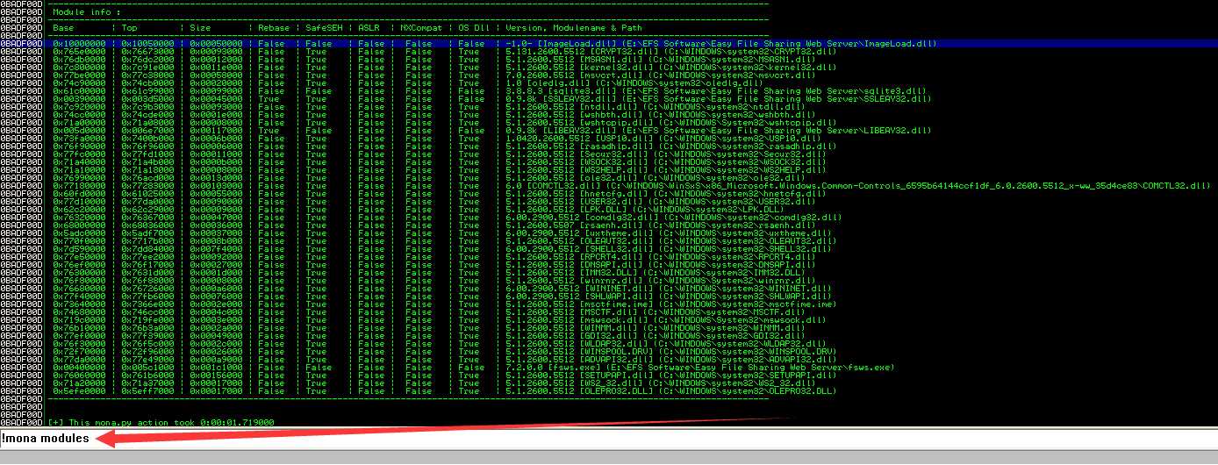Click the 'NXCompat' column header text
Image resolution: width=1218 pixels, height=465 pixels.
click(419, 28)
